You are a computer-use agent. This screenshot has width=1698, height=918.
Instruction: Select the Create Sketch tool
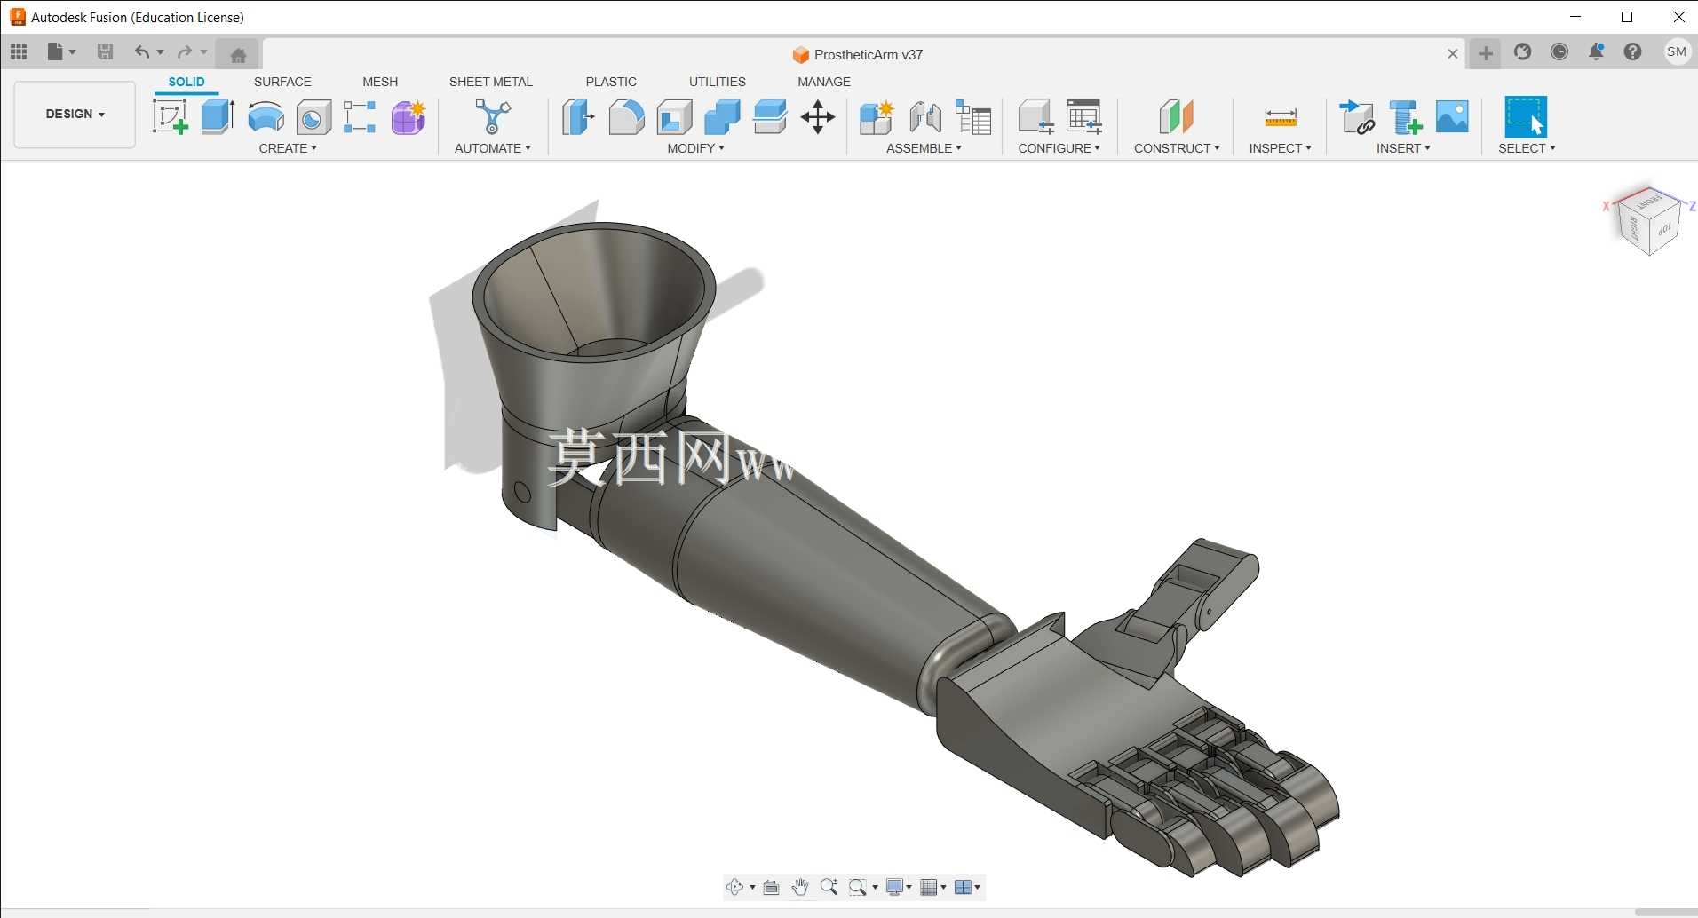pos(171,117)
